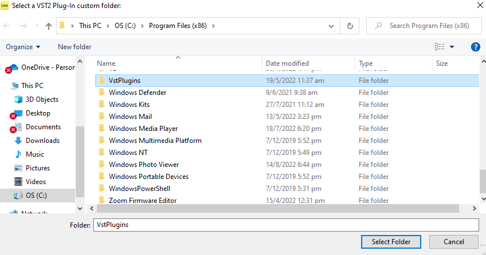Close the VST2 folder dialog window
Image resolution: width=486 pixels, height=255 pixels.
click(480, 5)
